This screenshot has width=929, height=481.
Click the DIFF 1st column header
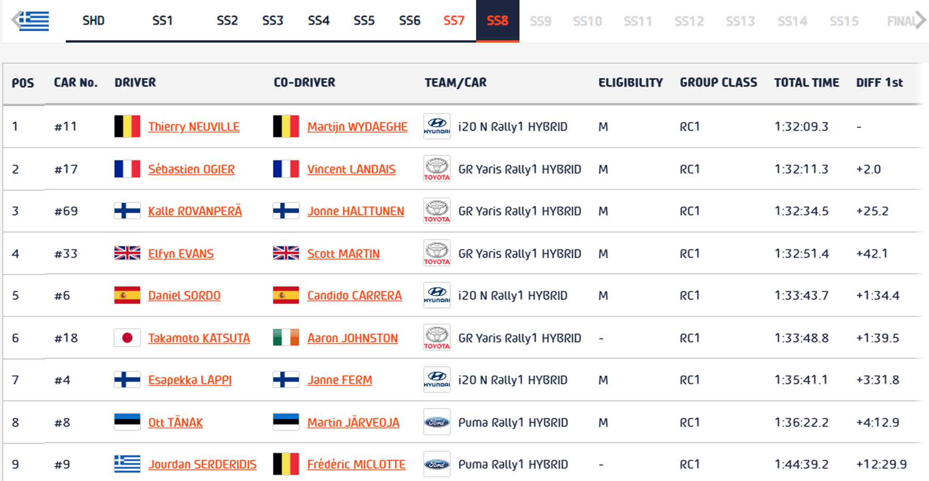point(879,83)
